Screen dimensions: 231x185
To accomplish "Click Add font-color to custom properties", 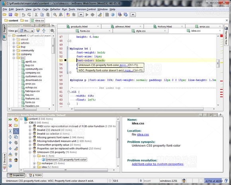I will pos(157,164).
